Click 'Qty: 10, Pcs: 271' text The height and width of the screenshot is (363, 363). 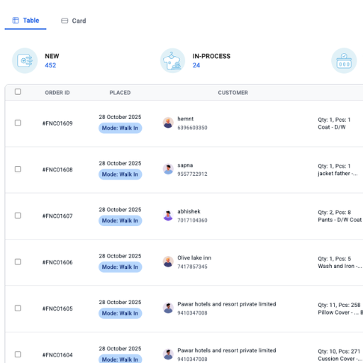click(x=339, y=352)
